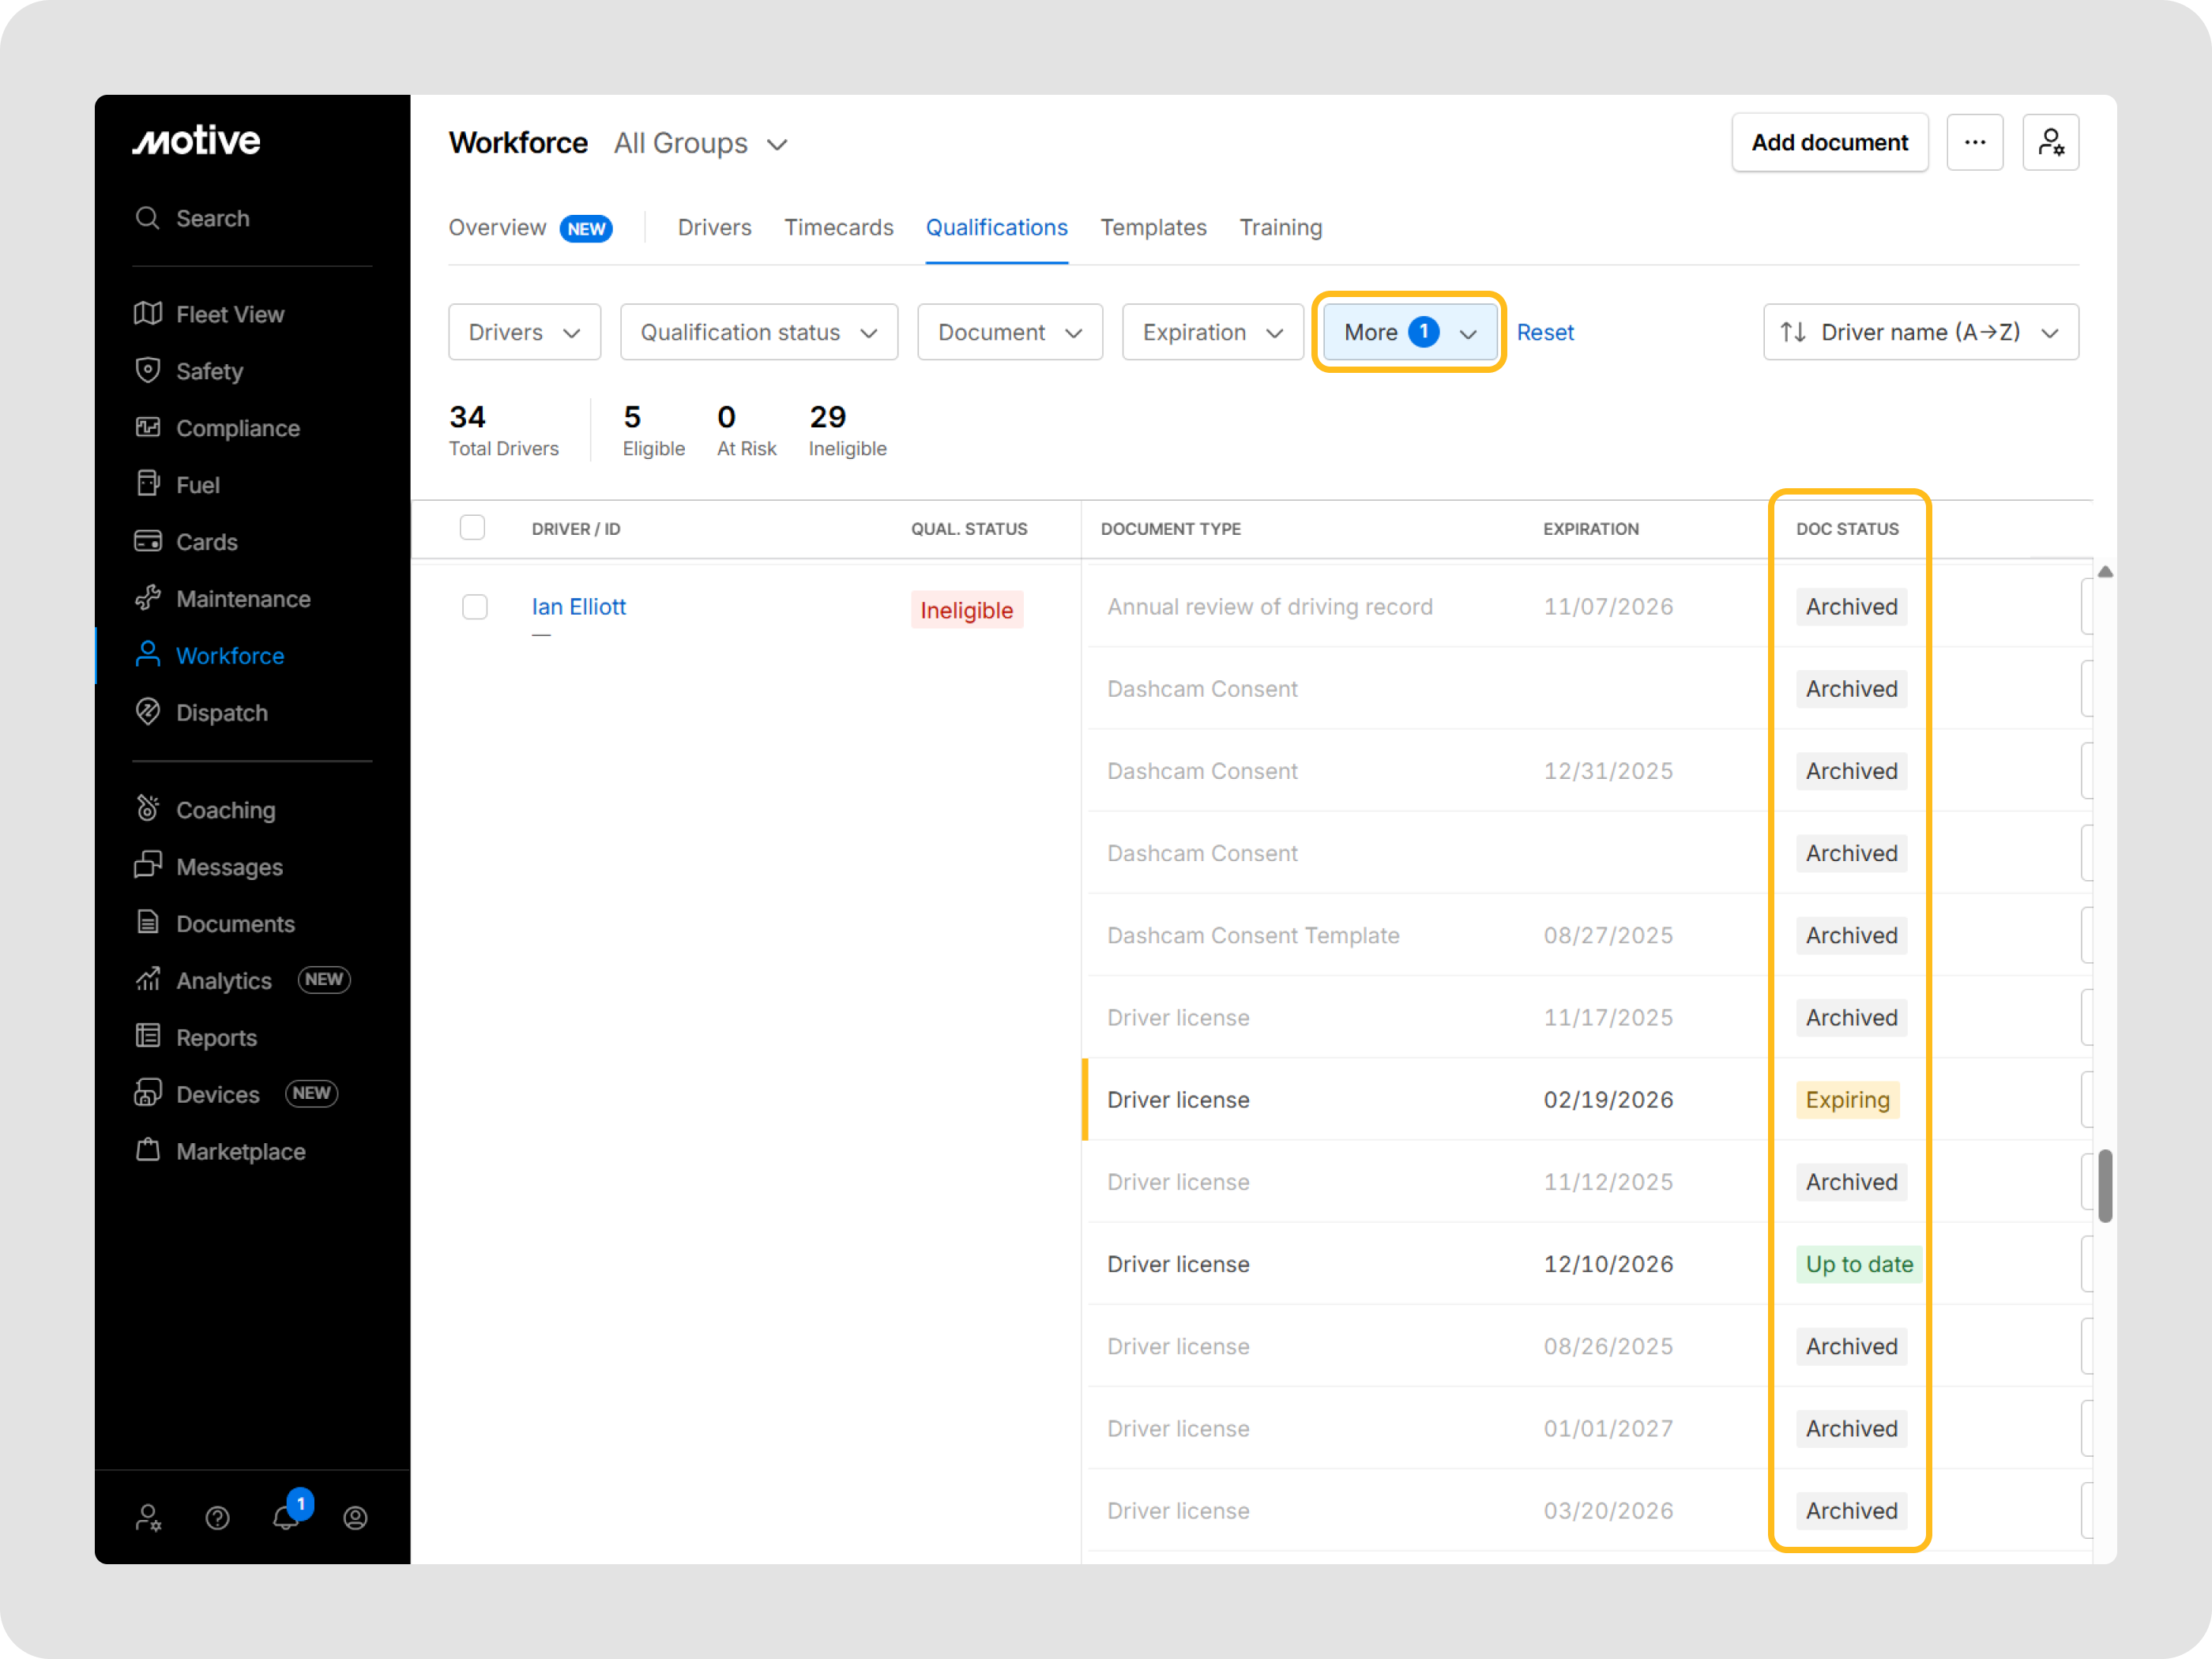Switch to the Templates tab
This screenshot has height=1659, width=2212.
point(1153,228)
